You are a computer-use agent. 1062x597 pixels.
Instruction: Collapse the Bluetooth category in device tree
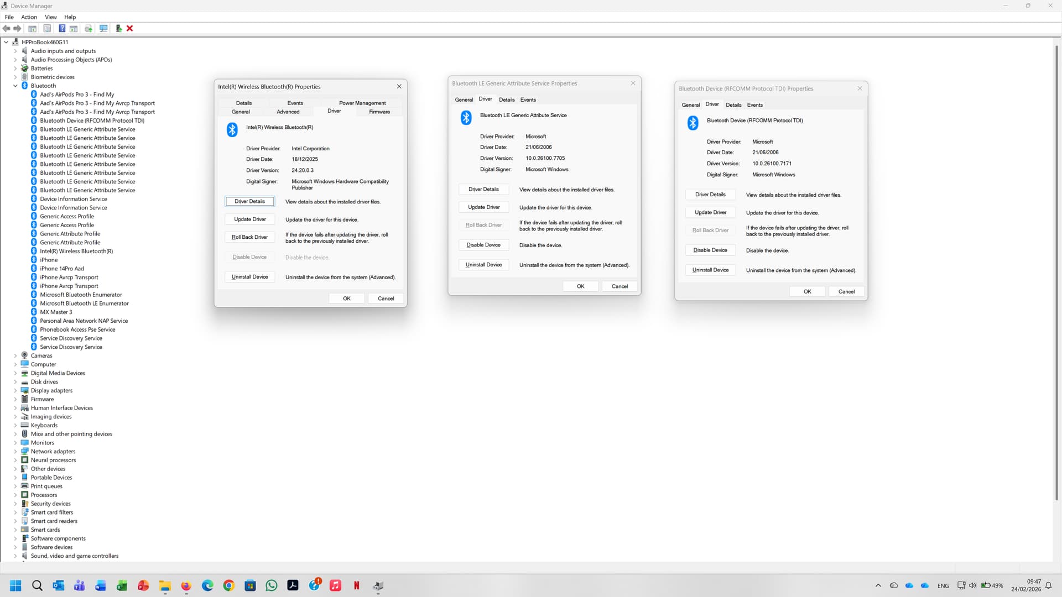click(x=15, y=86)
